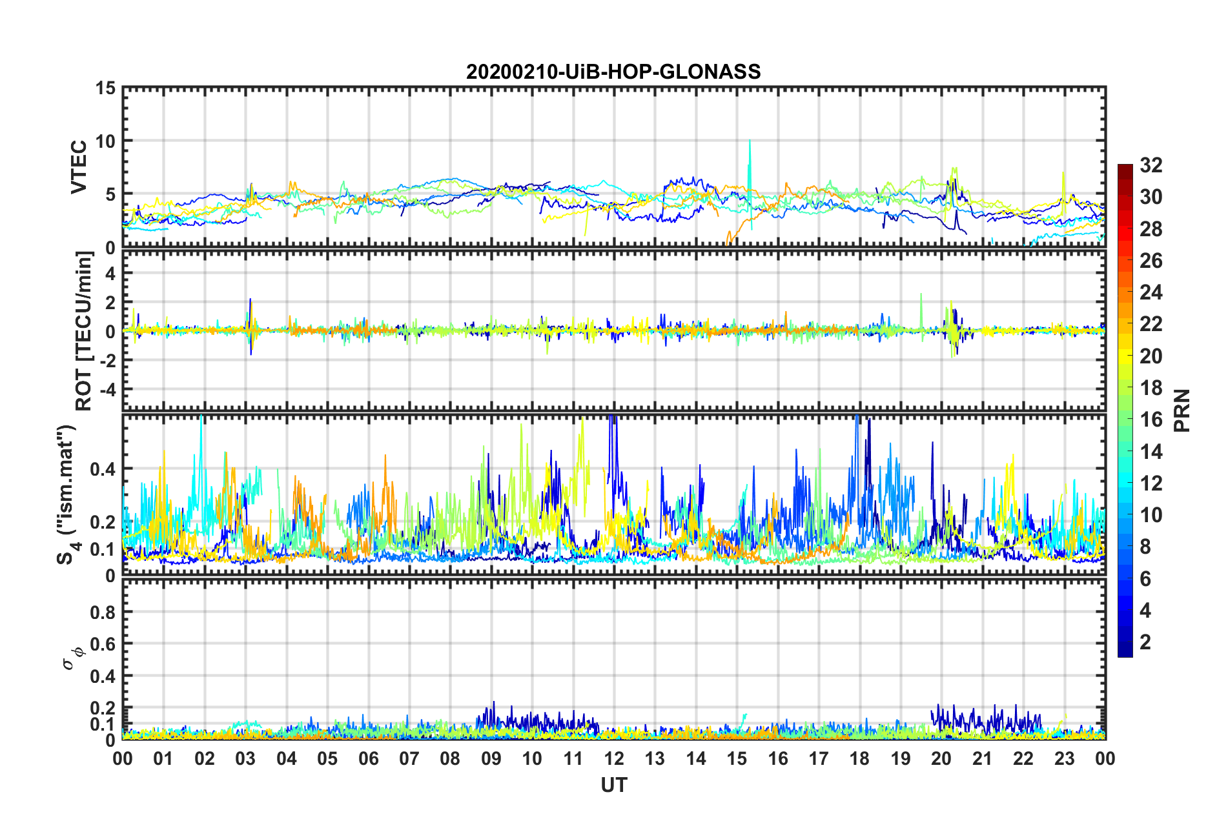The height and width of the screenshot is (821, 1228).
Task: Select the UT axis tick label 17
Action: 819,758
